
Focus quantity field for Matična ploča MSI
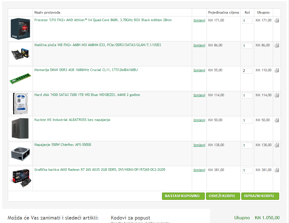click(x=247, y=46)
